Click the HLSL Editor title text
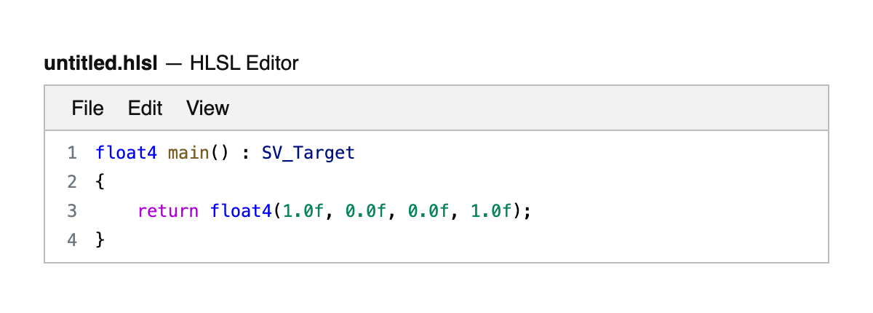 click(244, 63)
